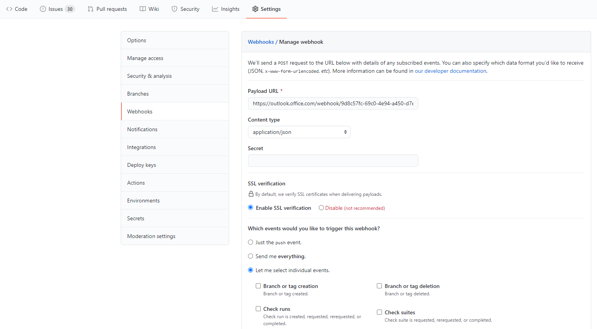The height and width of the screenshot is (329, 597).
Task: Check Branch or tag deletion
Action: click(380, 286)
